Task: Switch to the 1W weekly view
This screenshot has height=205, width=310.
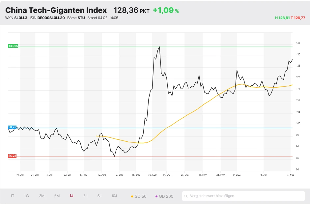Action: [x=27, y=196]
